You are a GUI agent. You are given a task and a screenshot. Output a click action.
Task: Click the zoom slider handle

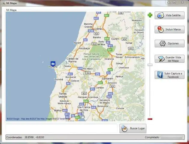[x=150, y=65]
